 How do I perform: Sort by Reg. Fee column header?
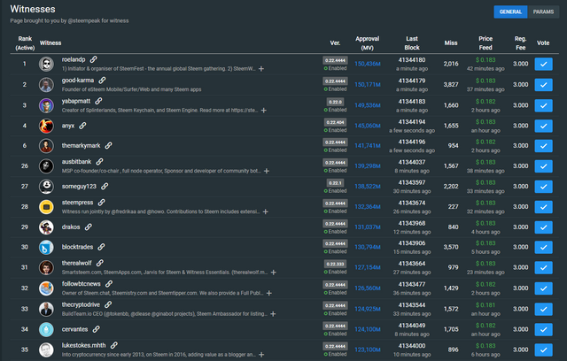pyautogui.click(x=520, y=43)
